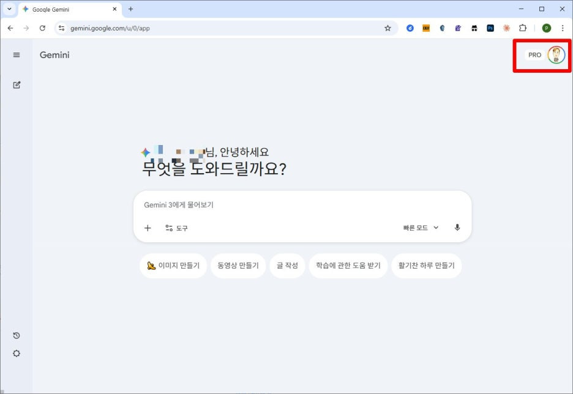Choose the 학습에 관한 도움 받기 chip
This screenshot has height=394, width=573.
348,266
